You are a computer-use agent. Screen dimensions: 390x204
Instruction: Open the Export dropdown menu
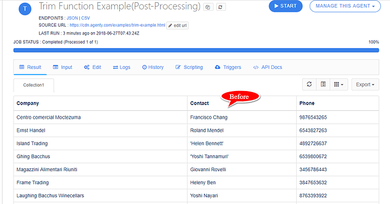coord(365,85)
